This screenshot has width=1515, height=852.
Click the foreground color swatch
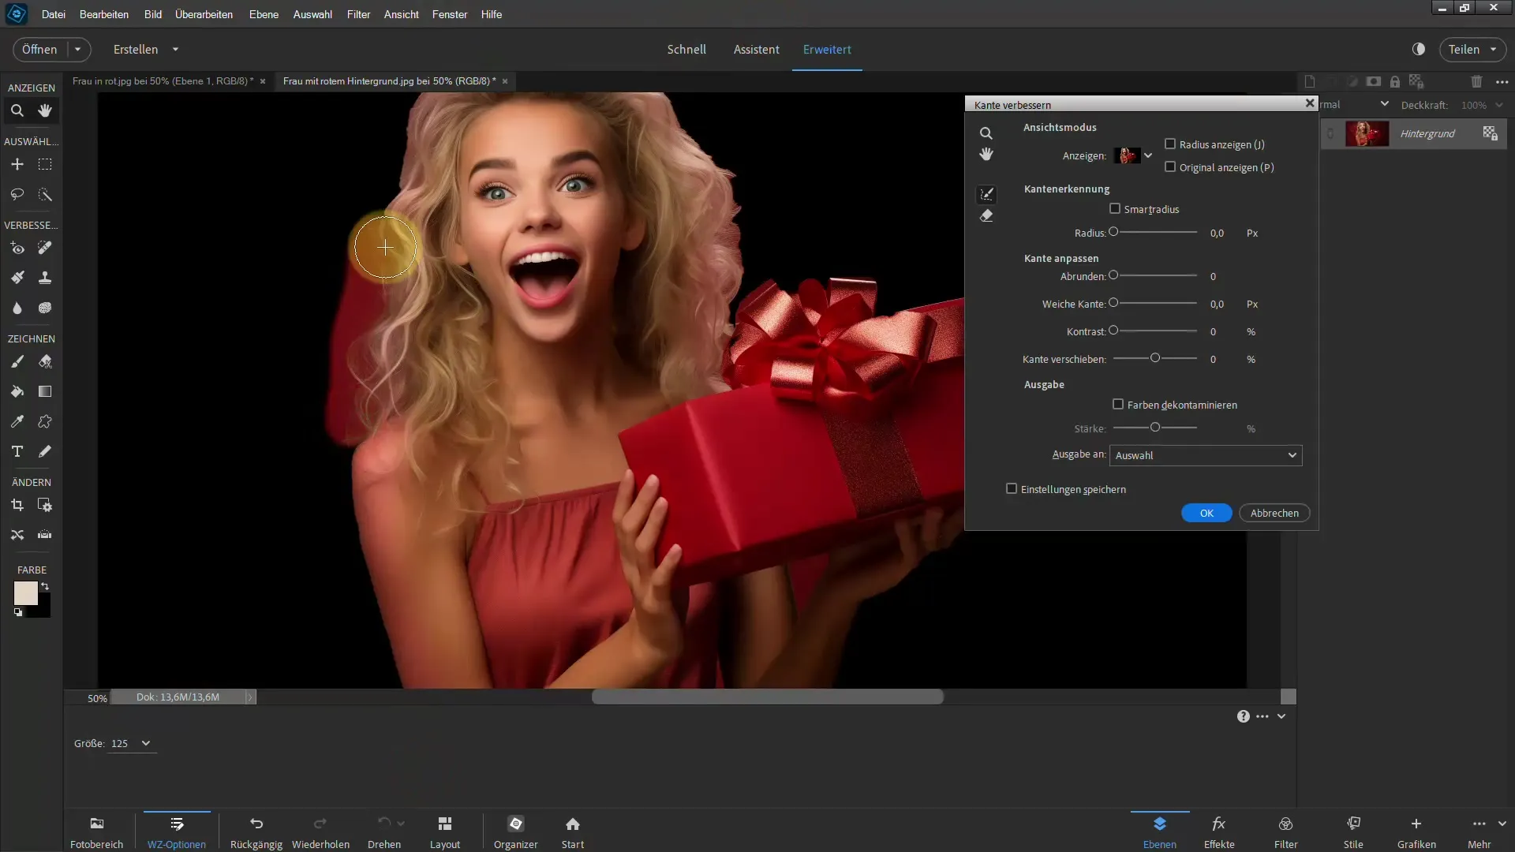[26, 593]
